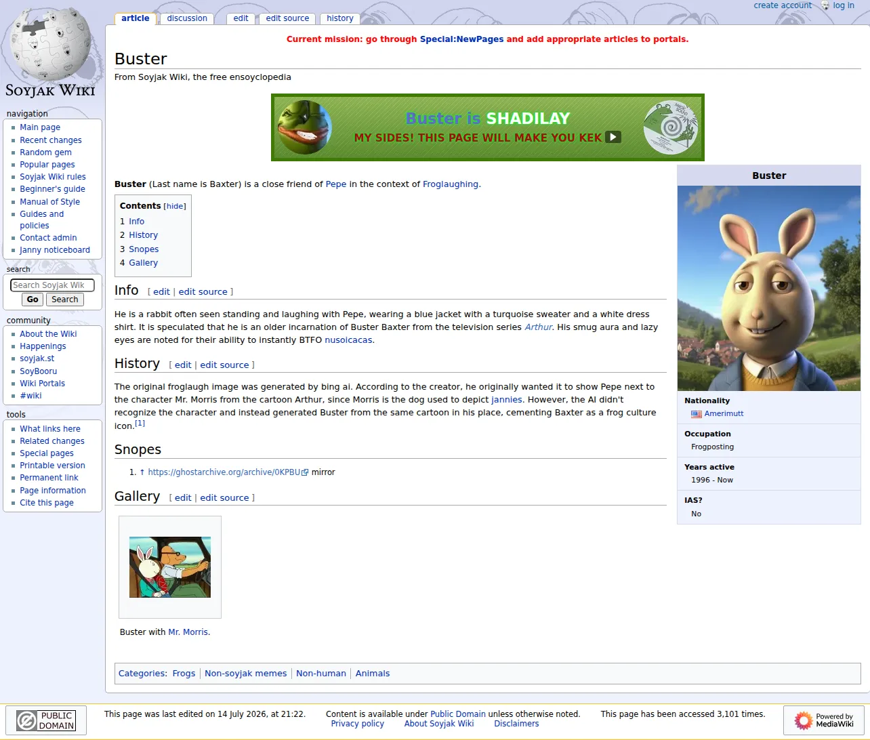Open the Janny noticeboard link
This screenshot has width=870, height=740.
(55, 250)
